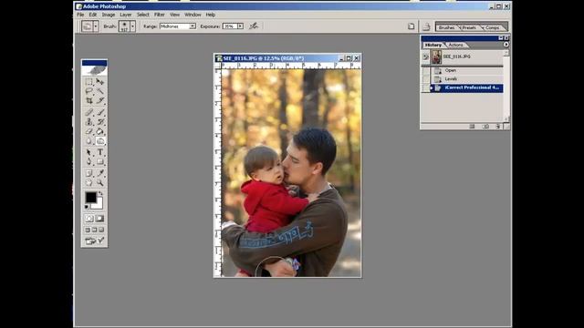This screenshot has height=328, width=584.
Task: Click the SEE_0116.JPG snapshot thumbnail
Action: pos(436,56)
